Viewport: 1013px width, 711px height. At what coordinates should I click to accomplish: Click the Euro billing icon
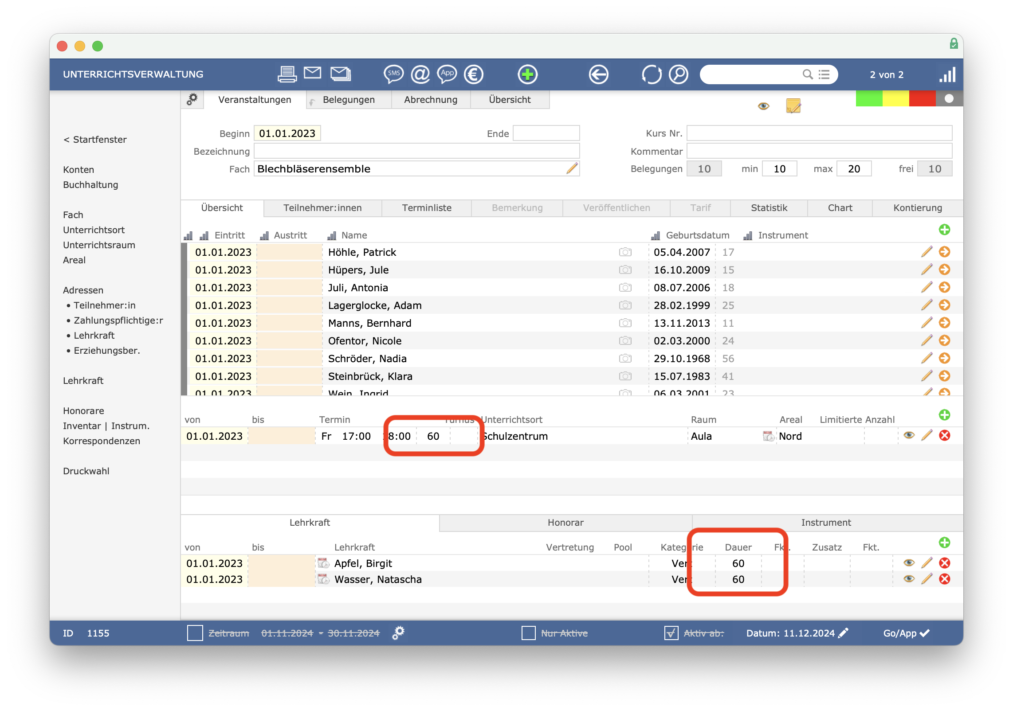click(473, 74)
